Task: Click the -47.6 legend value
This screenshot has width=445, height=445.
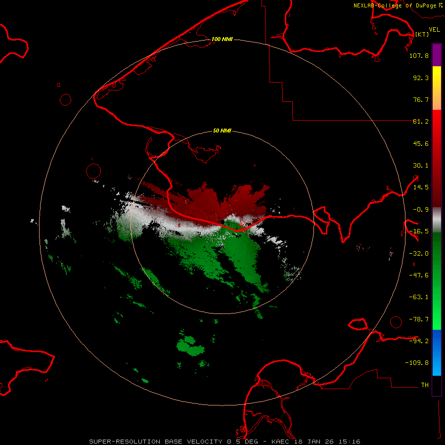Action: (419, 275)
